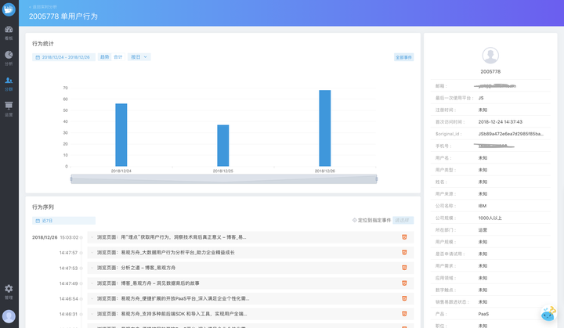Click the first-visit time value 2018-12-24 14:37:43

tap(500, 122)
